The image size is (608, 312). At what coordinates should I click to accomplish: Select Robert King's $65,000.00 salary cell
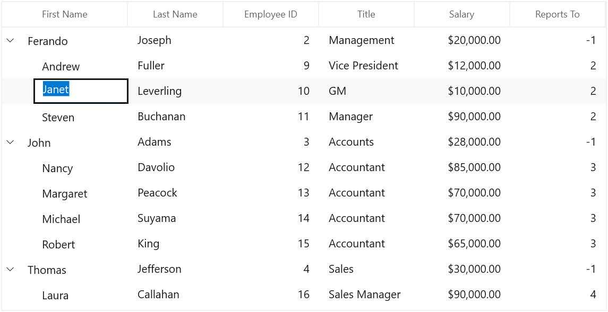pyautogui.click(x=462, y=244)
